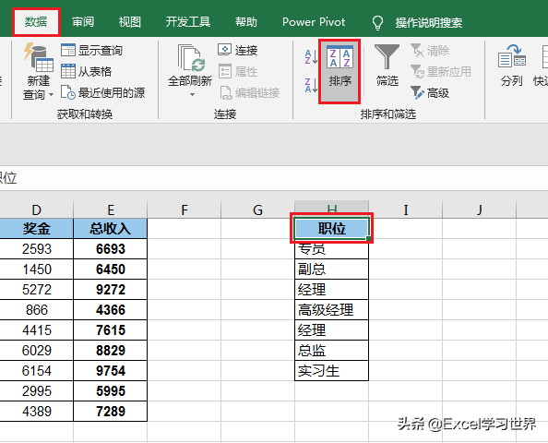Viewport: 548px width, 443px height.
Task: Click 从表格
Action: (86, 71)
